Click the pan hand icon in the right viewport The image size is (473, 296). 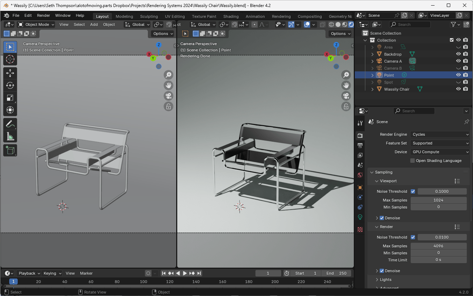coord(346,85)
